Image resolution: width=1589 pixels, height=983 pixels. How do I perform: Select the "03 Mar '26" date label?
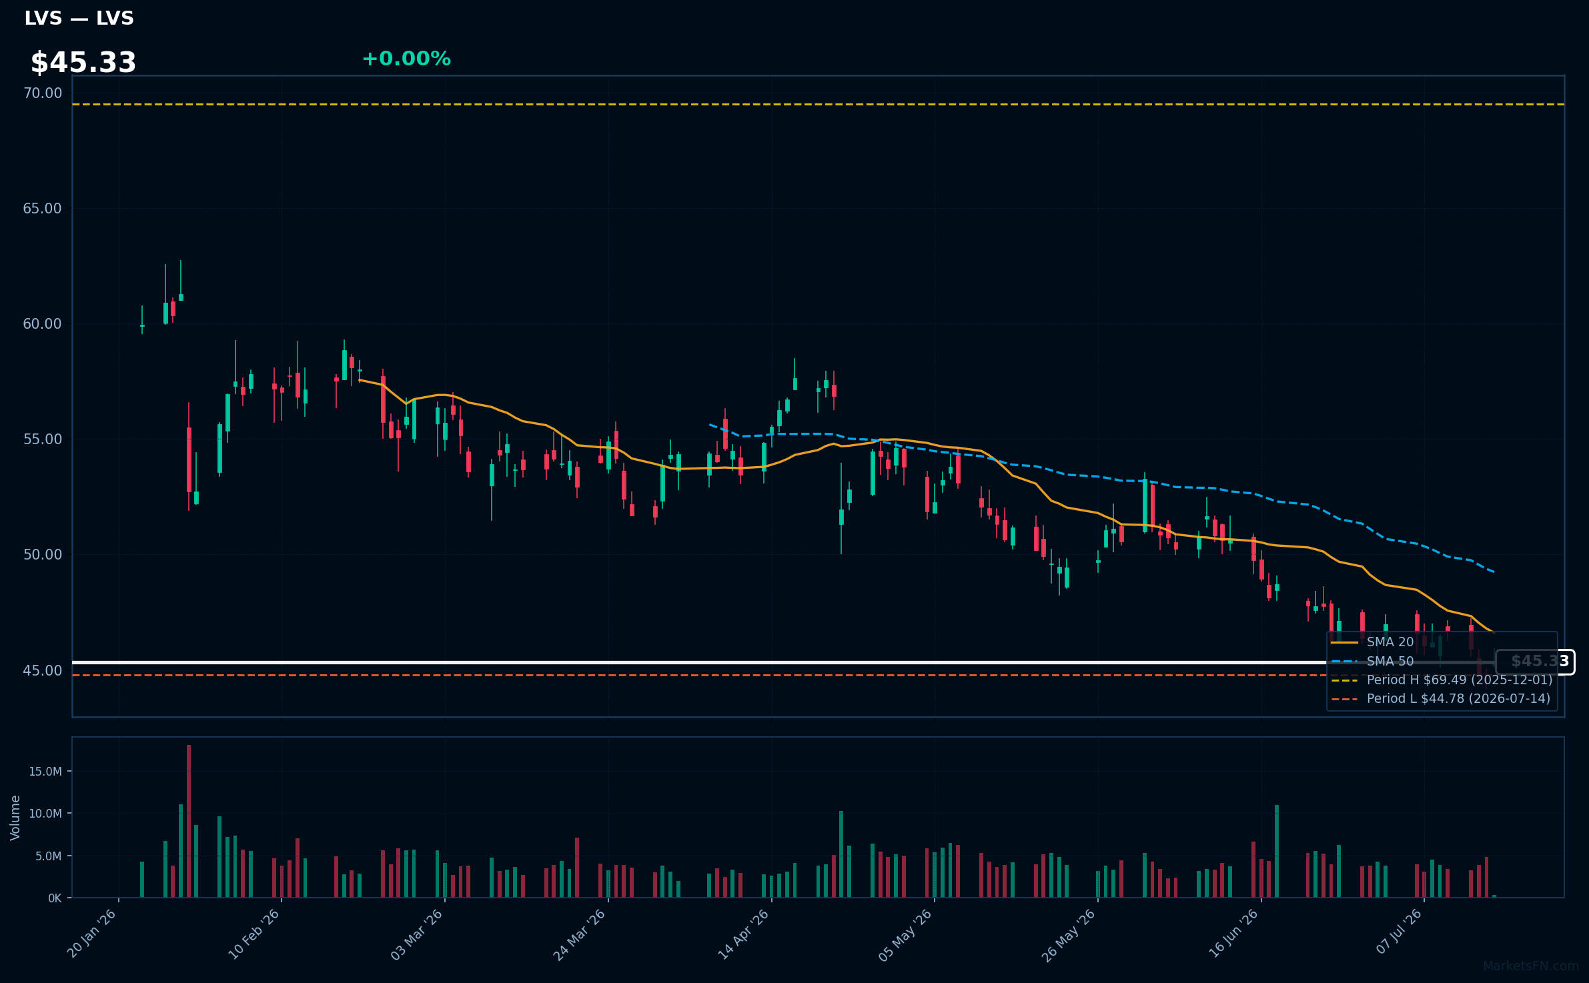click(x=417, y=934)
